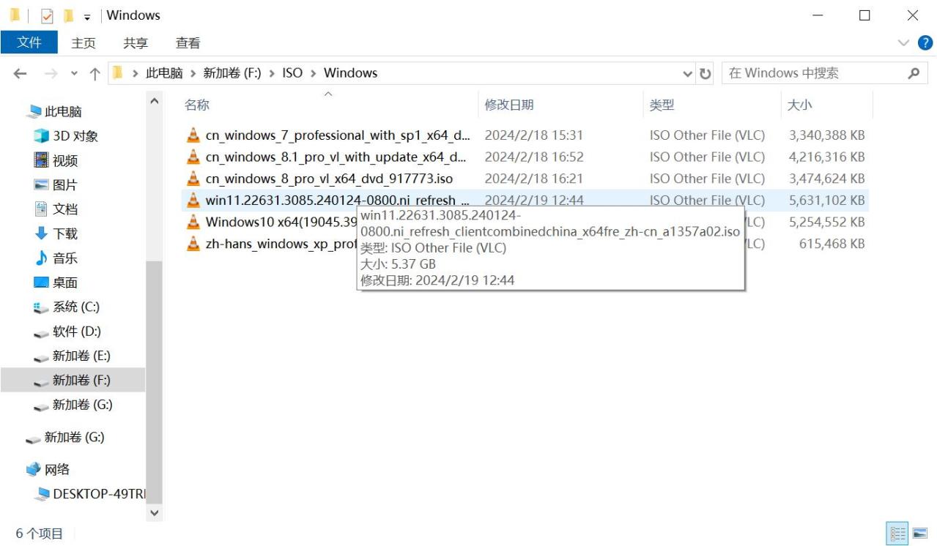Click VLC cone icon of cn_windows_8.1 file
The image size is (937, 546).
[x=193, y=157]
